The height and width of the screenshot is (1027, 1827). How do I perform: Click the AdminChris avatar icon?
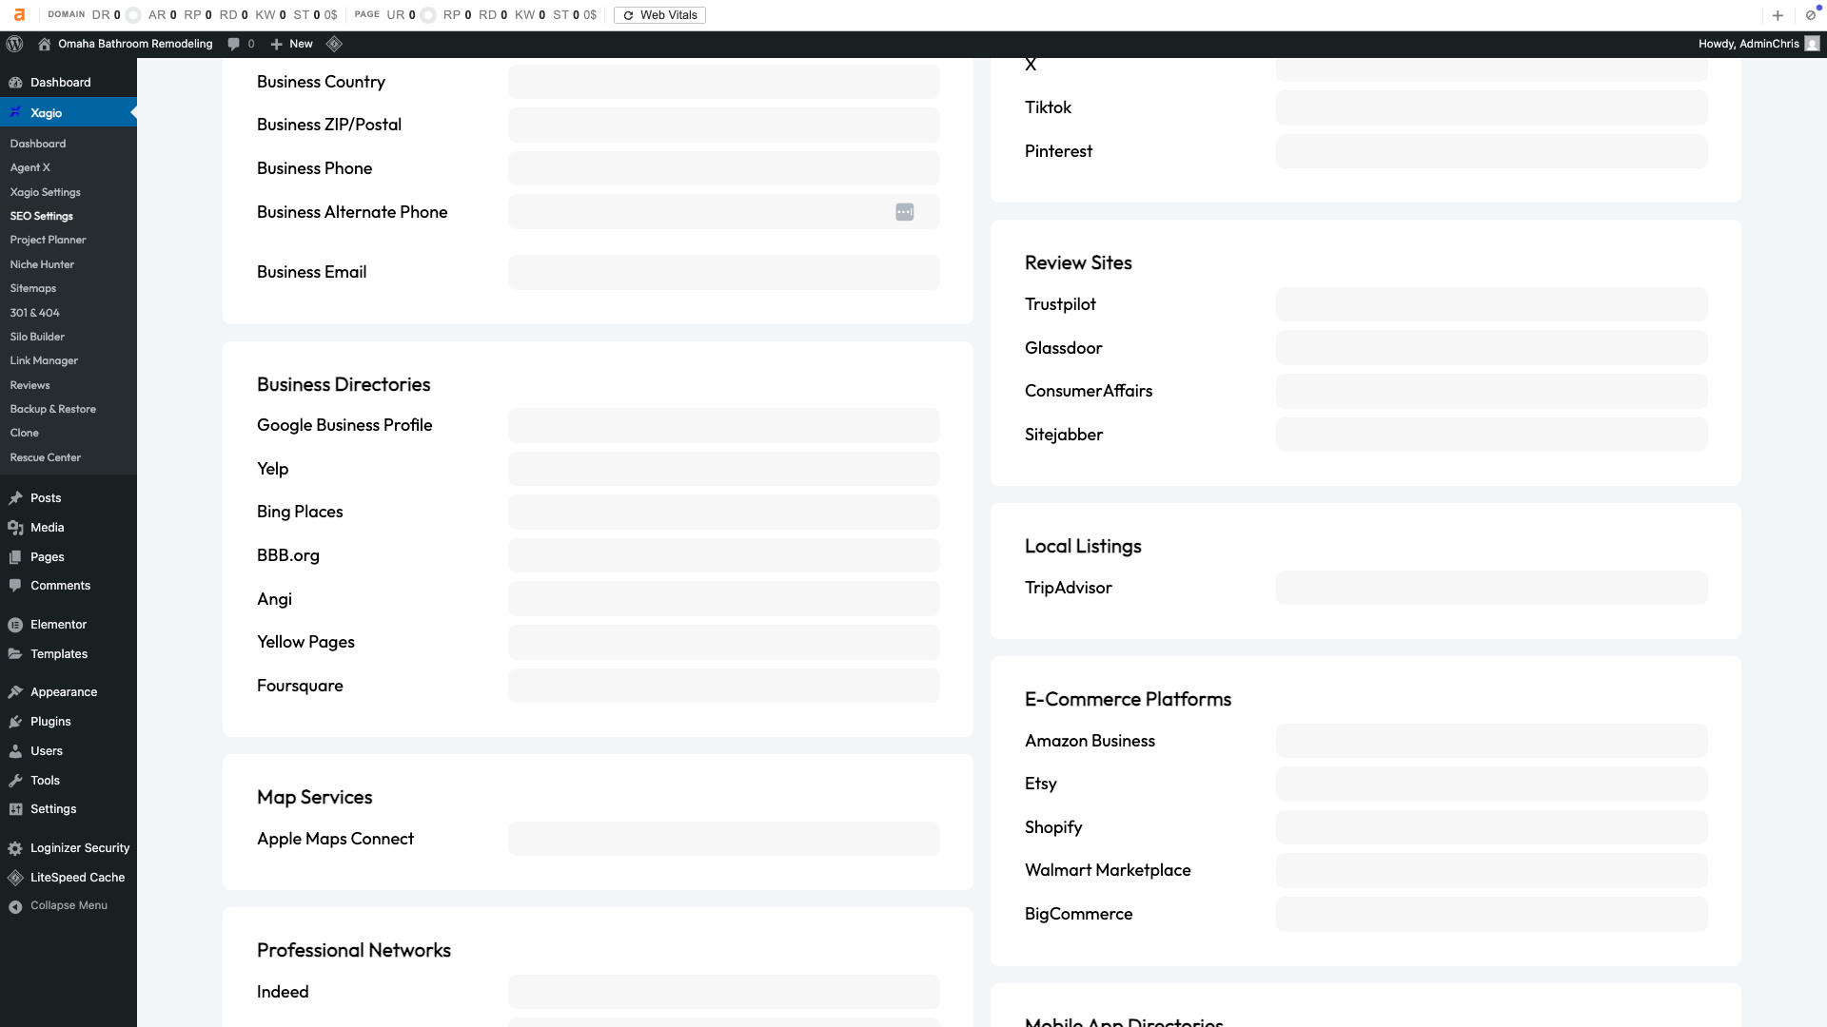click(1812, 44)
